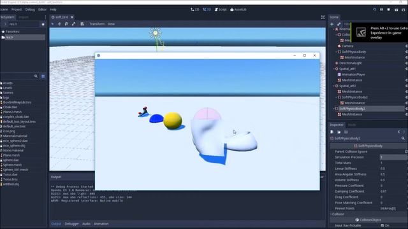Switch to the Import dock tab
Screen dimensions: 408x229
[24, 17]
